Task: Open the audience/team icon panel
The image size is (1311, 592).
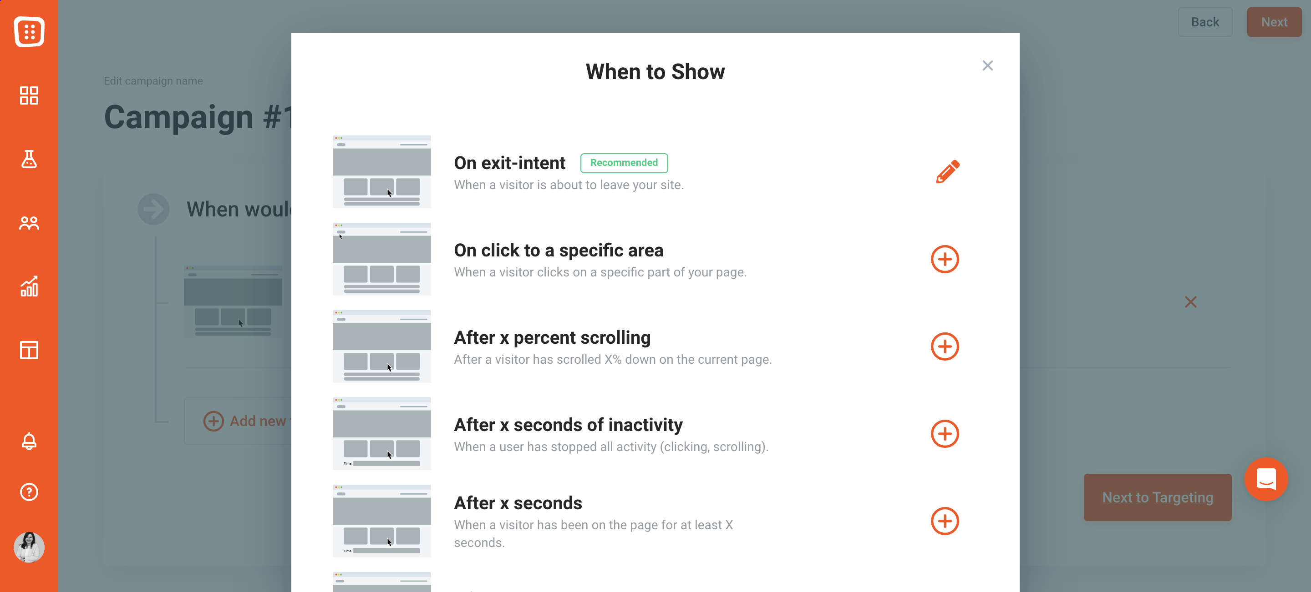Action: [x=29, y=223]
